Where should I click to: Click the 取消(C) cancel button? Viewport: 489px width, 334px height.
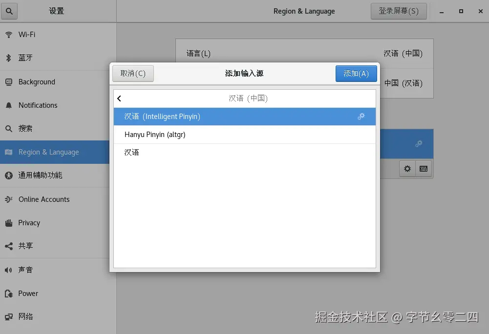pyautogui.click(x=133, y=74)
